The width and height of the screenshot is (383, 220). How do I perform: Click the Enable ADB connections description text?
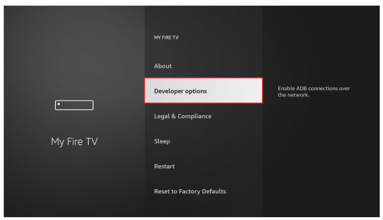tap(313, 92)
